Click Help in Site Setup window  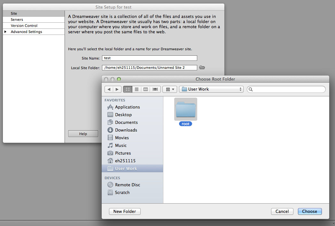tap(83, 134)
